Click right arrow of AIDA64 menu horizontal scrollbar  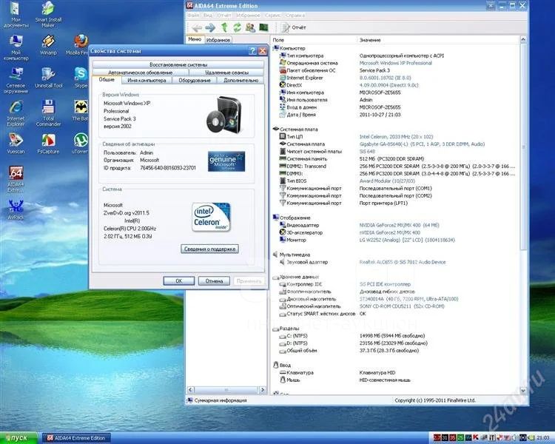[x=262, y=390]
